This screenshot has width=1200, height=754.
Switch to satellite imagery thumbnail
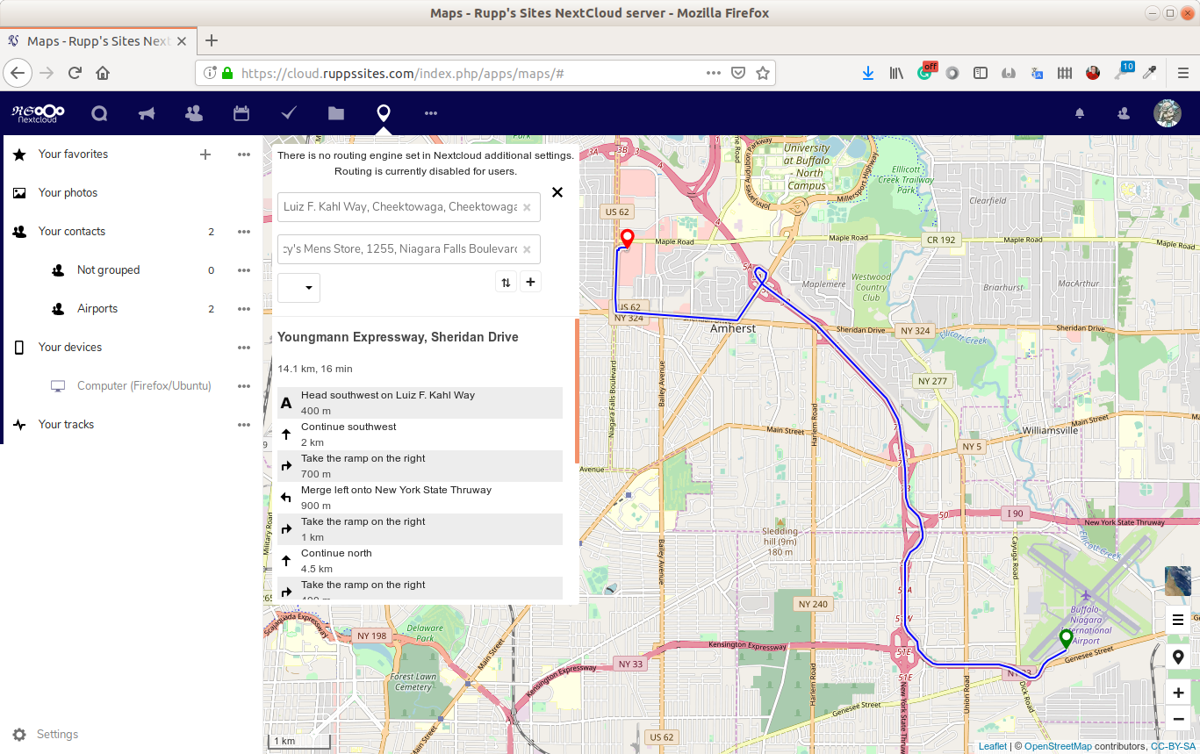(x=1178, y=581)
